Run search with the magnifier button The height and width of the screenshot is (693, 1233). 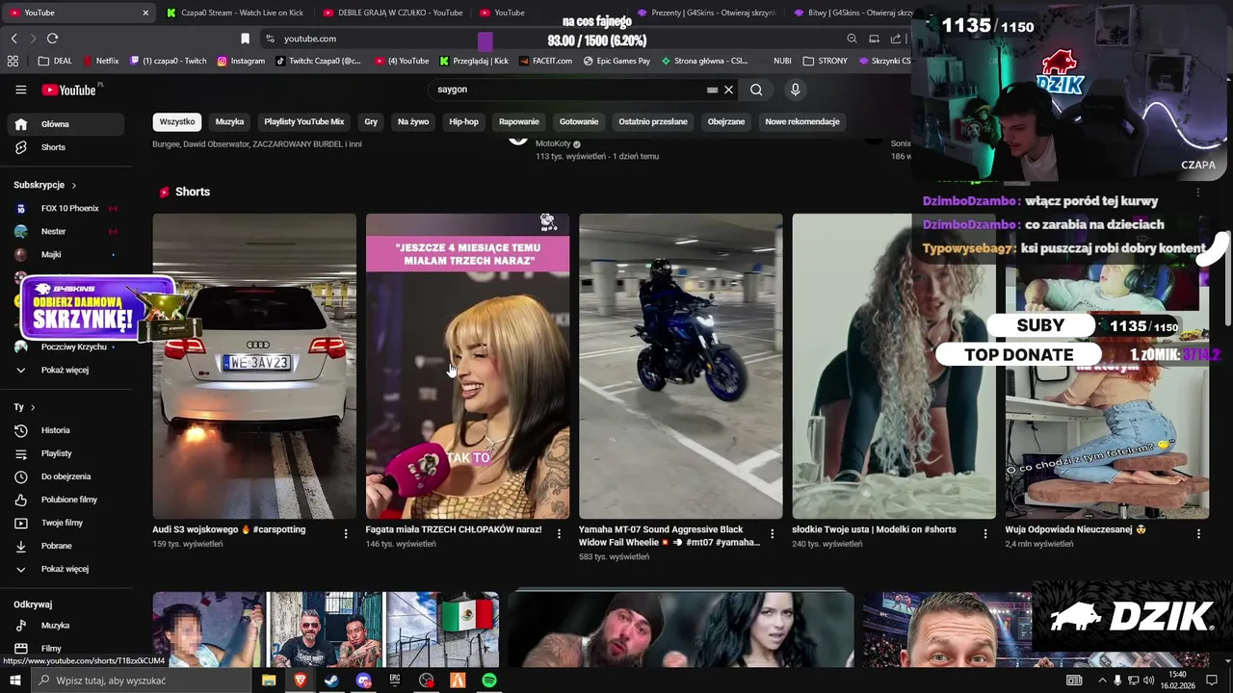pyautogui.click(x=756, y=90)
